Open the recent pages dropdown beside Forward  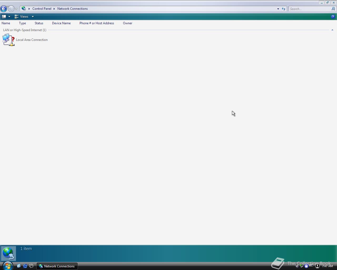tap(16, 9)
